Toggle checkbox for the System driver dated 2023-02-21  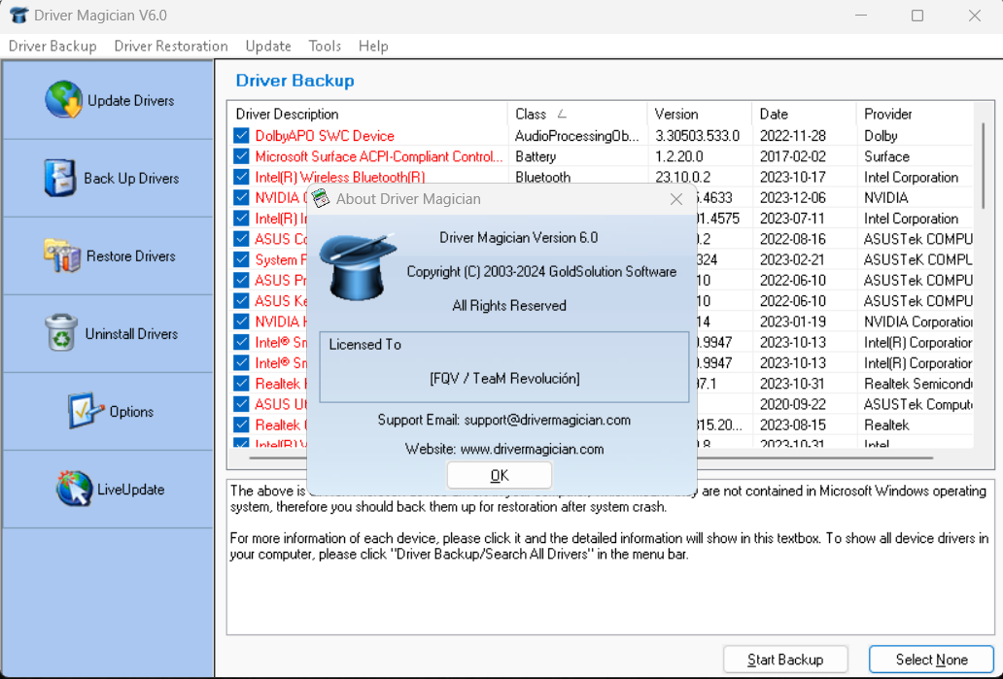241,259
